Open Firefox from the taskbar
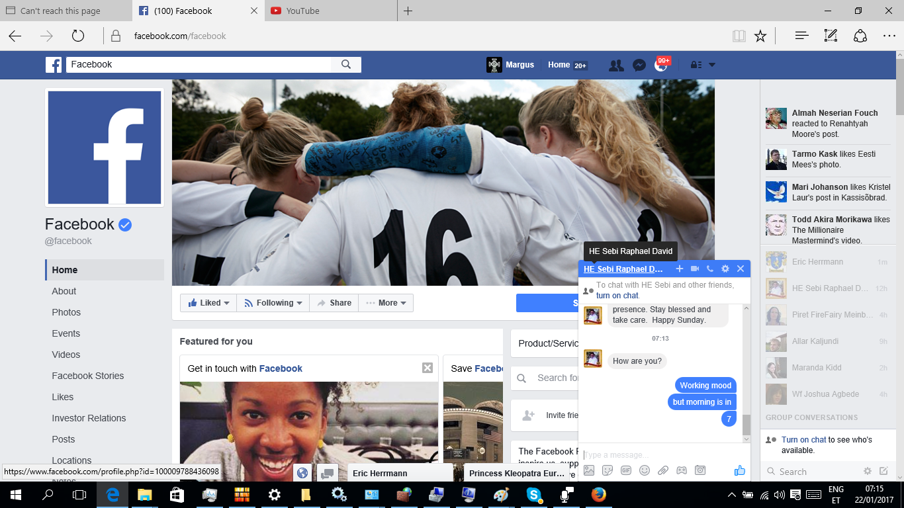904x508 pixels. tap(598, 494)
